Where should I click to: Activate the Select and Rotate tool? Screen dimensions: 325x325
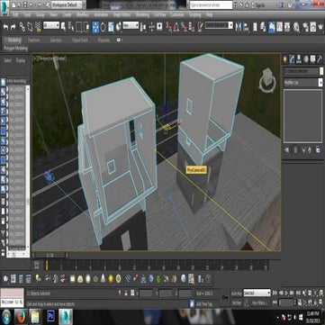click(103, 27)
